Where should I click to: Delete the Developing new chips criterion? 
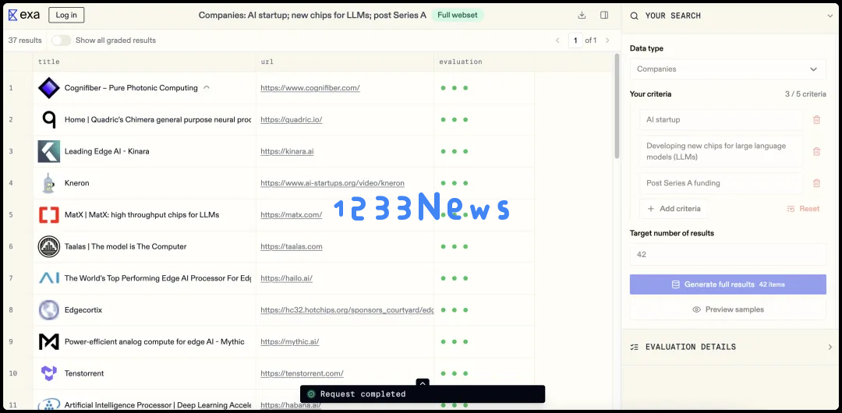(x=816, y=151)
